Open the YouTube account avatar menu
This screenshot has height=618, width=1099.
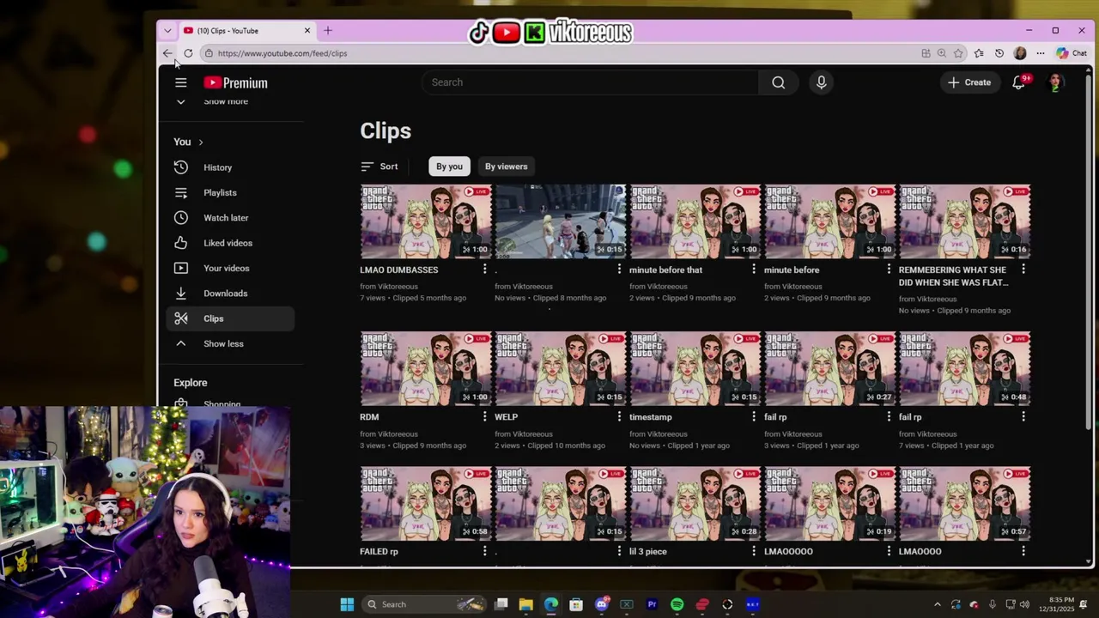pos(1055,82)
